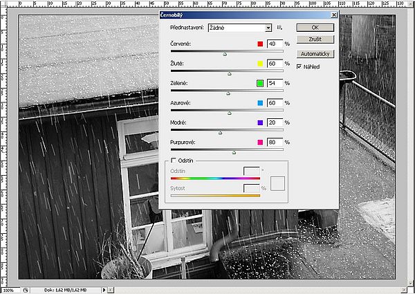Image resolution: width=415 pixels, height=294 pixels.
Task: Click the cyan swatch next to Azurové
Action: click(x=260, y=103)
